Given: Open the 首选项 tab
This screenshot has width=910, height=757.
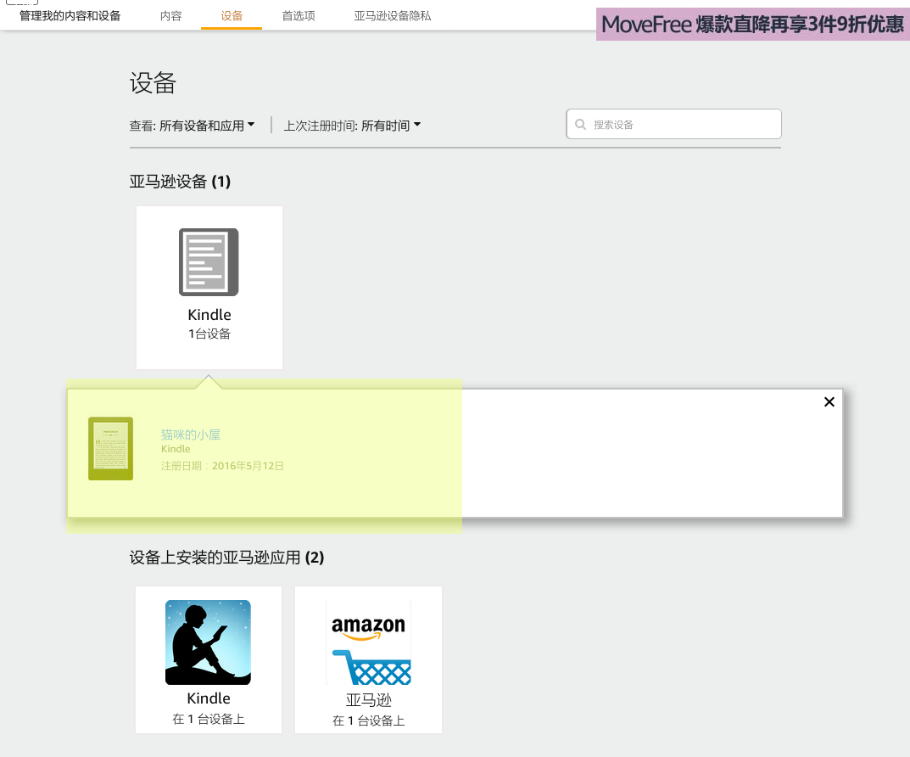Looking at the screenshot, I should pos(299,16).
